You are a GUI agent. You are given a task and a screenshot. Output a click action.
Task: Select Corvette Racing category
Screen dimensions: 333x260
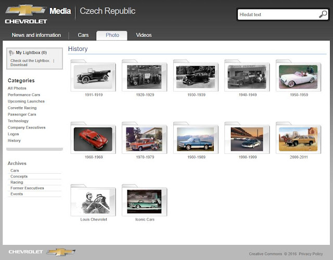22,108
